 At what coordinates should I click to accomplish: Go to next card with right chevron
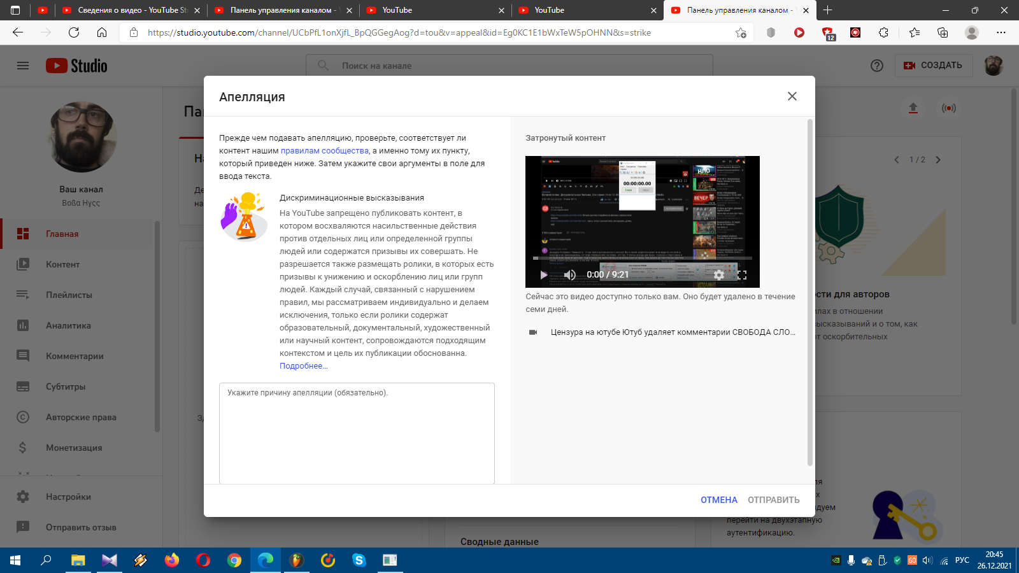(938, 160)
